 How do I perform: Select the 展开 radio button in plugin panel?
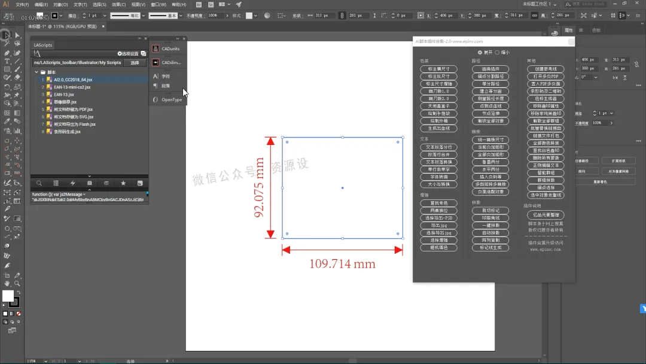coord(480,52)
